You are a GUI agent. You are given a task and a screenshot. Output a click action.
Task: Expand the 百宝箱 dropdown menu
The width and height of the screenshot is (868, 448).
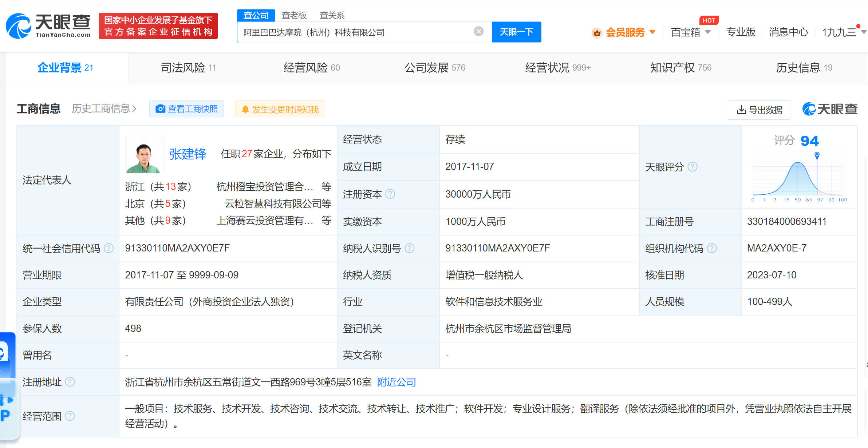(x=690, y=32)
